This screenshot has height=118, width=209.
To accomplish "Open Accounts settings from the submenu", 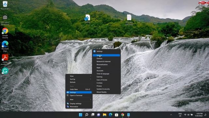I will [106, 71].
